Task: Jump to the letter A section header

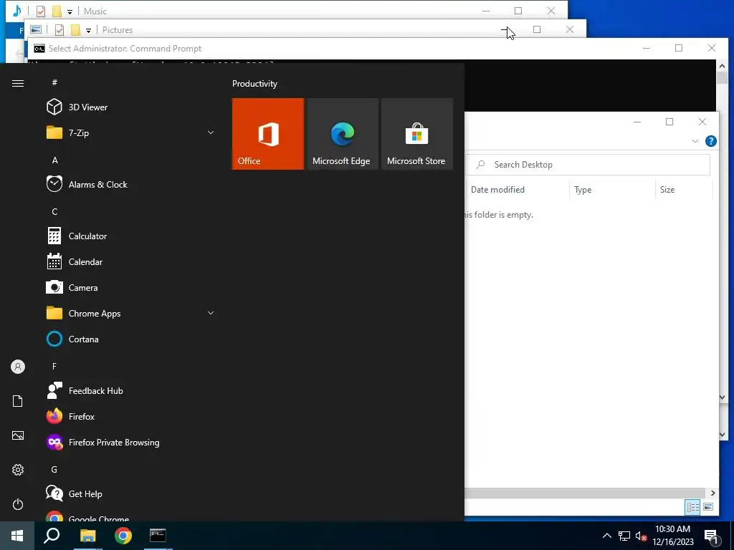Action: (x=54, y=160)
